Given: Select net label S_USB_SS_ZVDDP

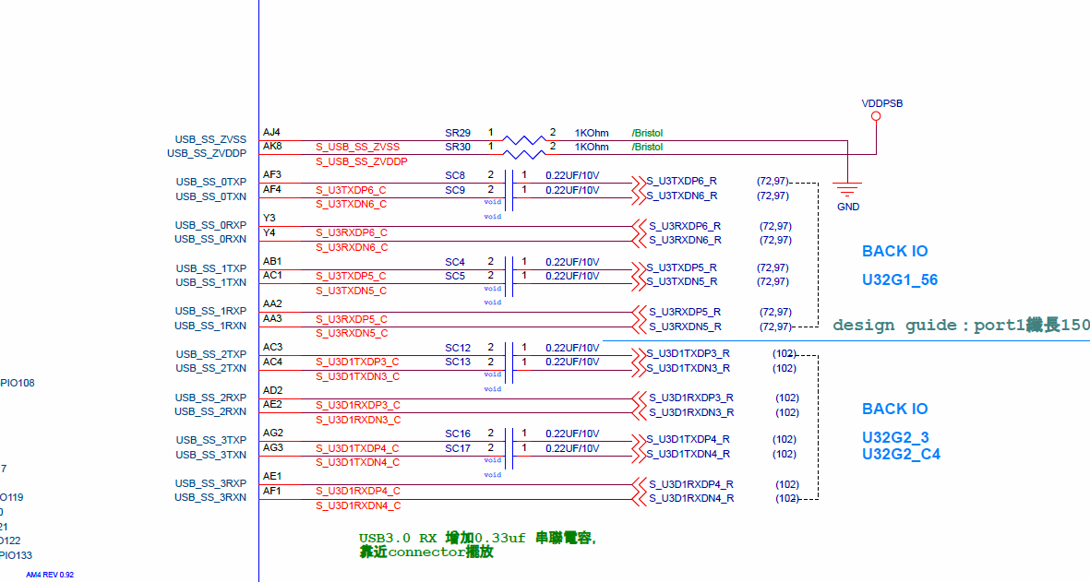Looking at the screenshot, I should (362, 161).
